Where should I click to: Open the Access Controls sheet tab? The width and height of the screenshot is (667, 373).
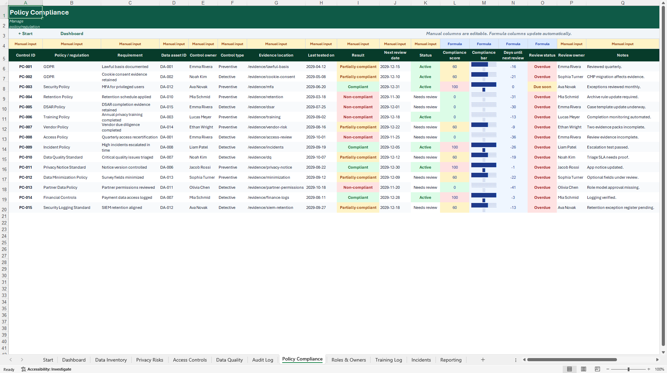coord(190,360)
